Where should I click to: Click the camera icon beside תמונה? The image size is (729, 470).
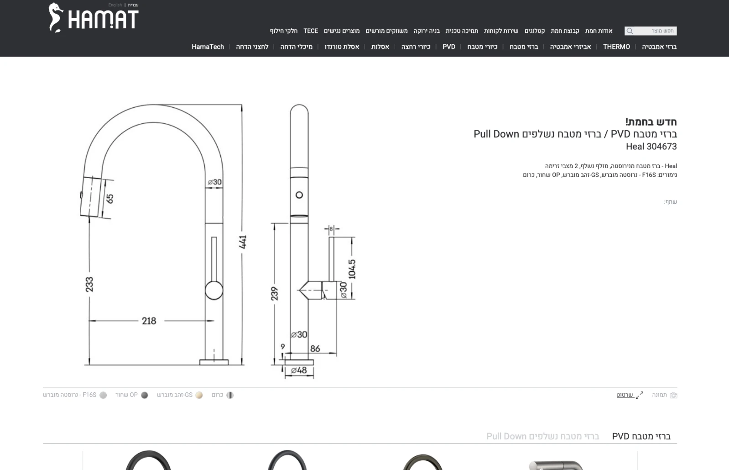pos(673,395)
